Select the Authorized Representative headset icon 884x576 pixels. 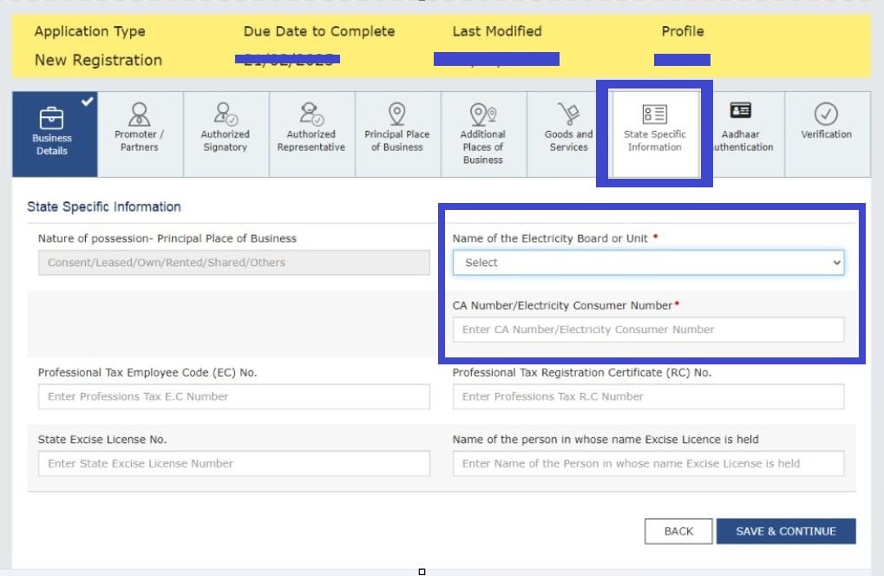[x=311, y=115]
